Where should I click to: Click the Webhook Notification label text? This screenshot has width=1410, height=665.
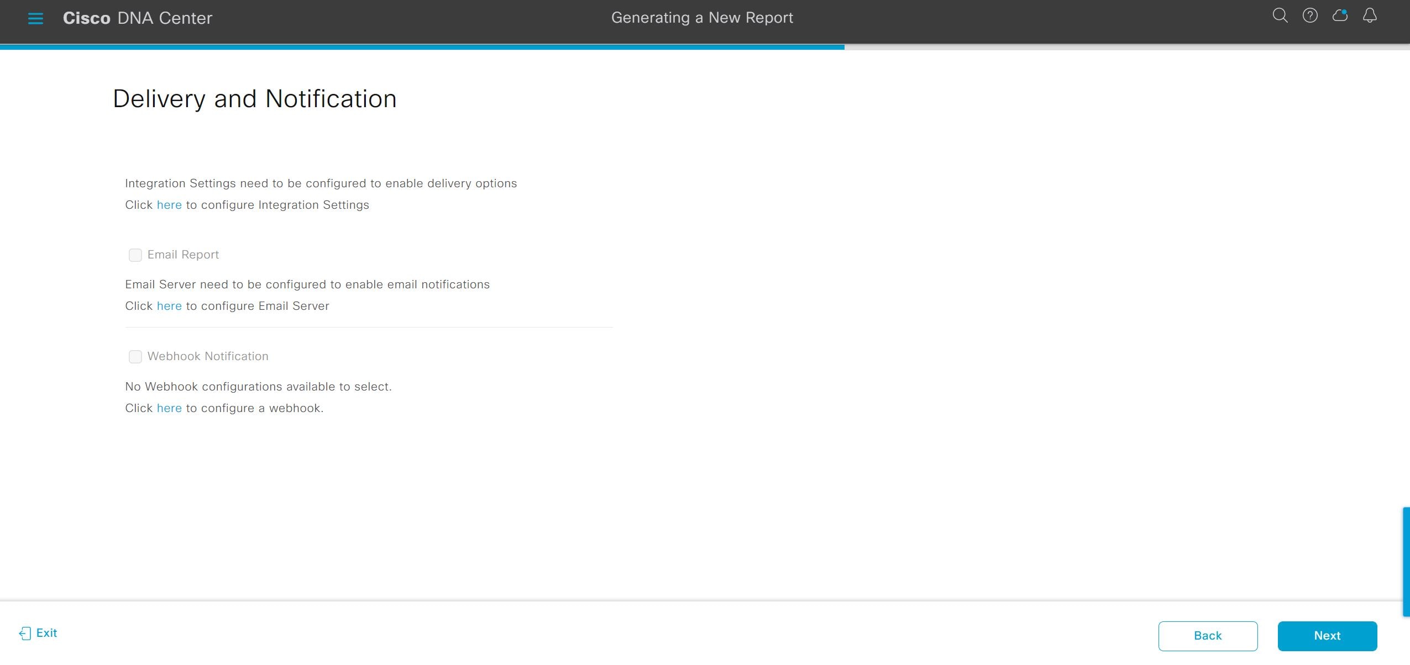tap(208, 356)
